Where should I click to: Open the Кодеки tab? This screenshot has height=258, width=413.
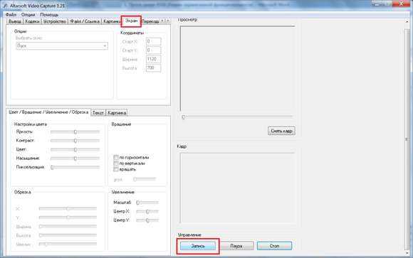click(x=32, y=21)
